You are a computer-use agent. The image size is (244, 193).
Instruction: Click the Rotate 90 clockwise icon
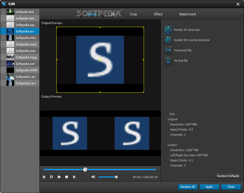pyautogui.click(x=168, y=30)
